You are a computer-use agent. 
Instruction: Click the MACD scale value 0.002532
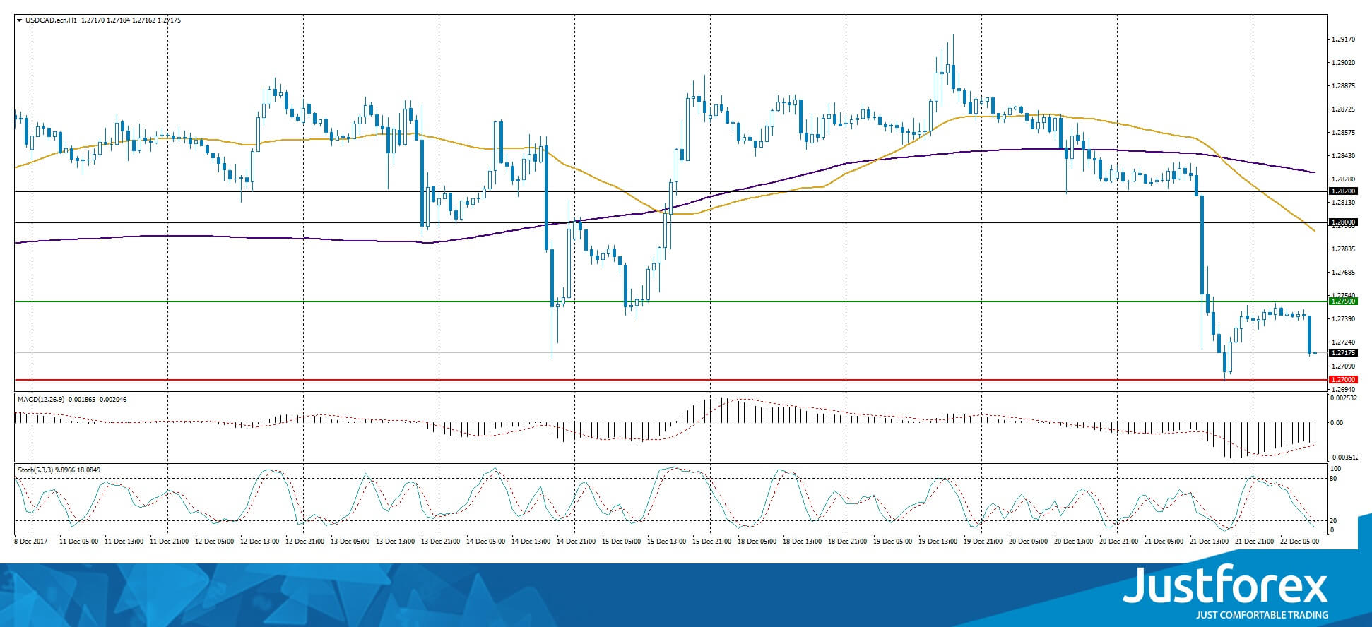click(1343, 398)
